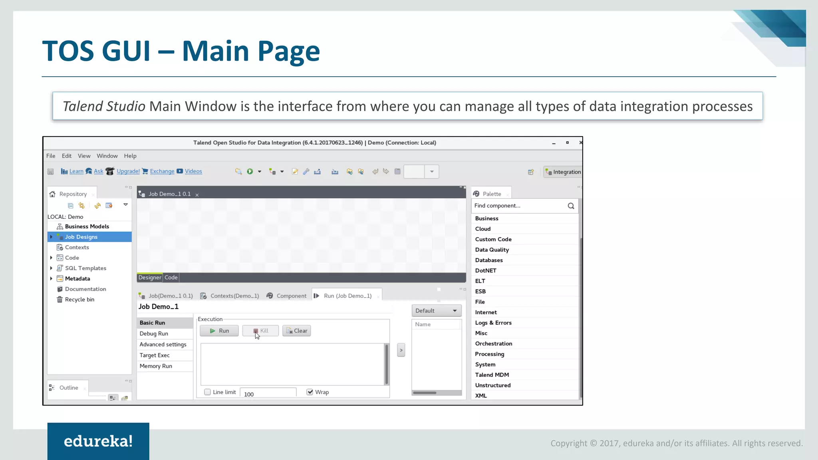Image resolution: width=818 pixels, height=460 pixels.
Task: Close the Job Demo_1 0.1 editor tab
Action: pos(197,194)
